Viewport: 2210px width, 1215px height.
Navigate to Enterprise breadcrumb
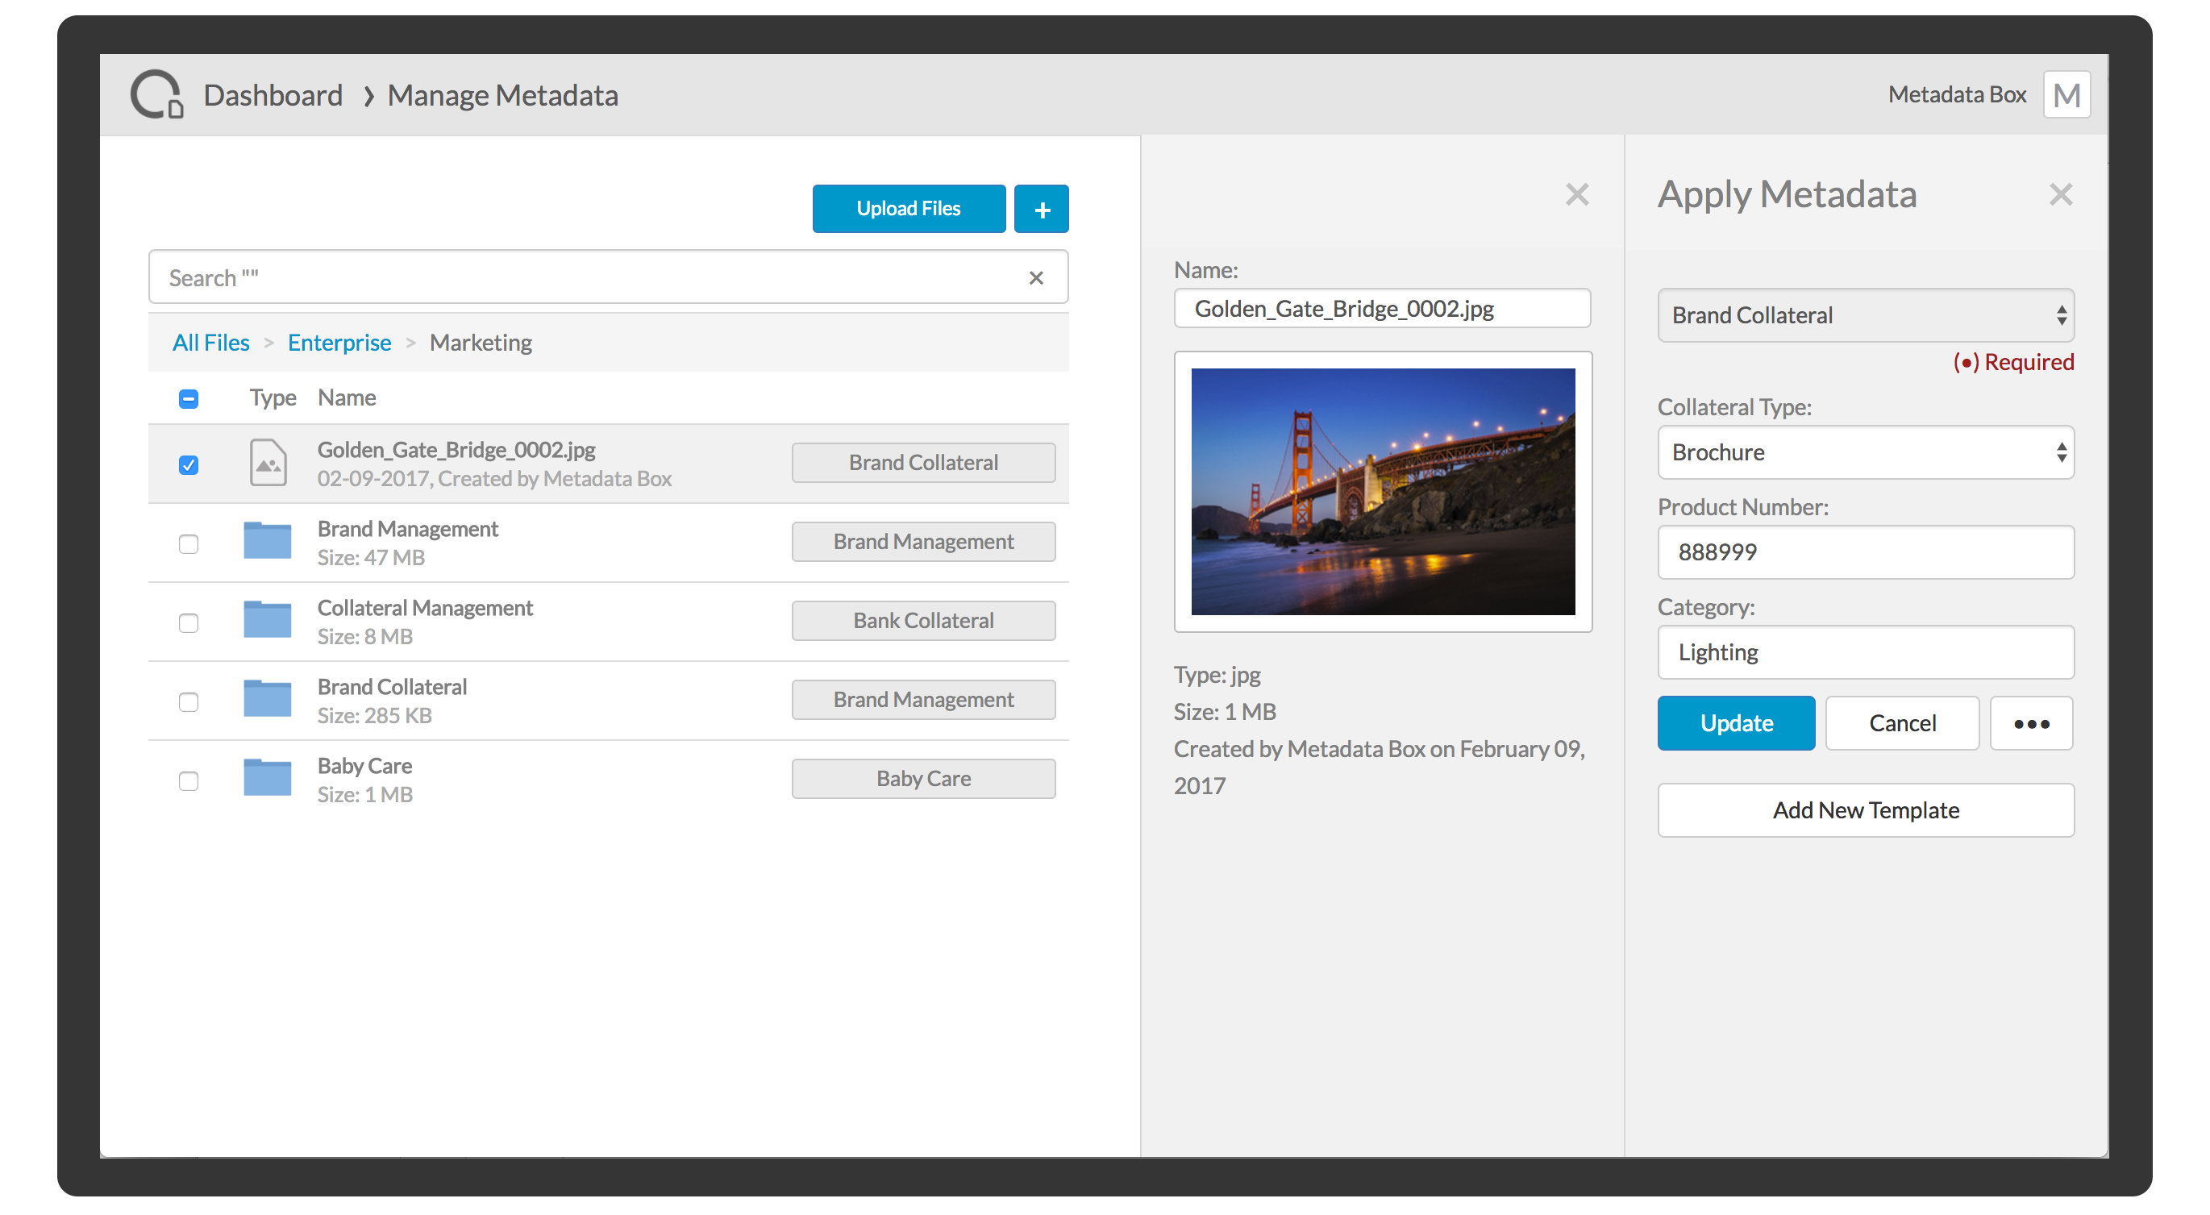(339, 343)
